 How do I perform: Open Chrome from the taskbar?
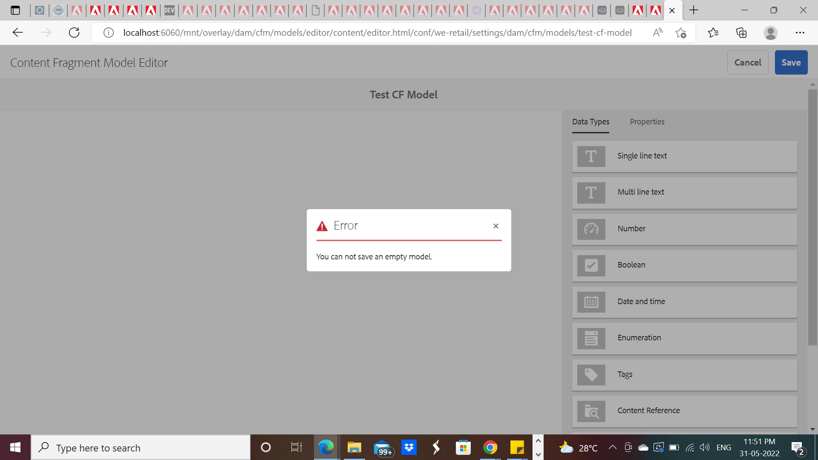(490, 448)
